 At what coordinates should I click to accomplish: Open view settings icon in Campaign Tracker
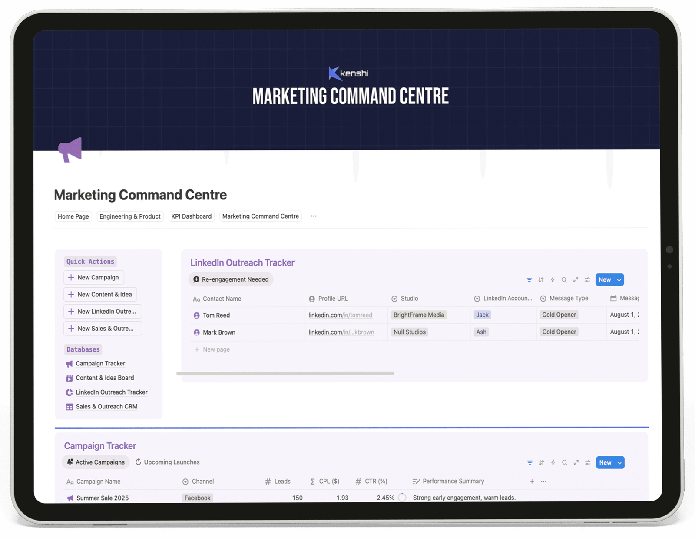click(588, 463)
